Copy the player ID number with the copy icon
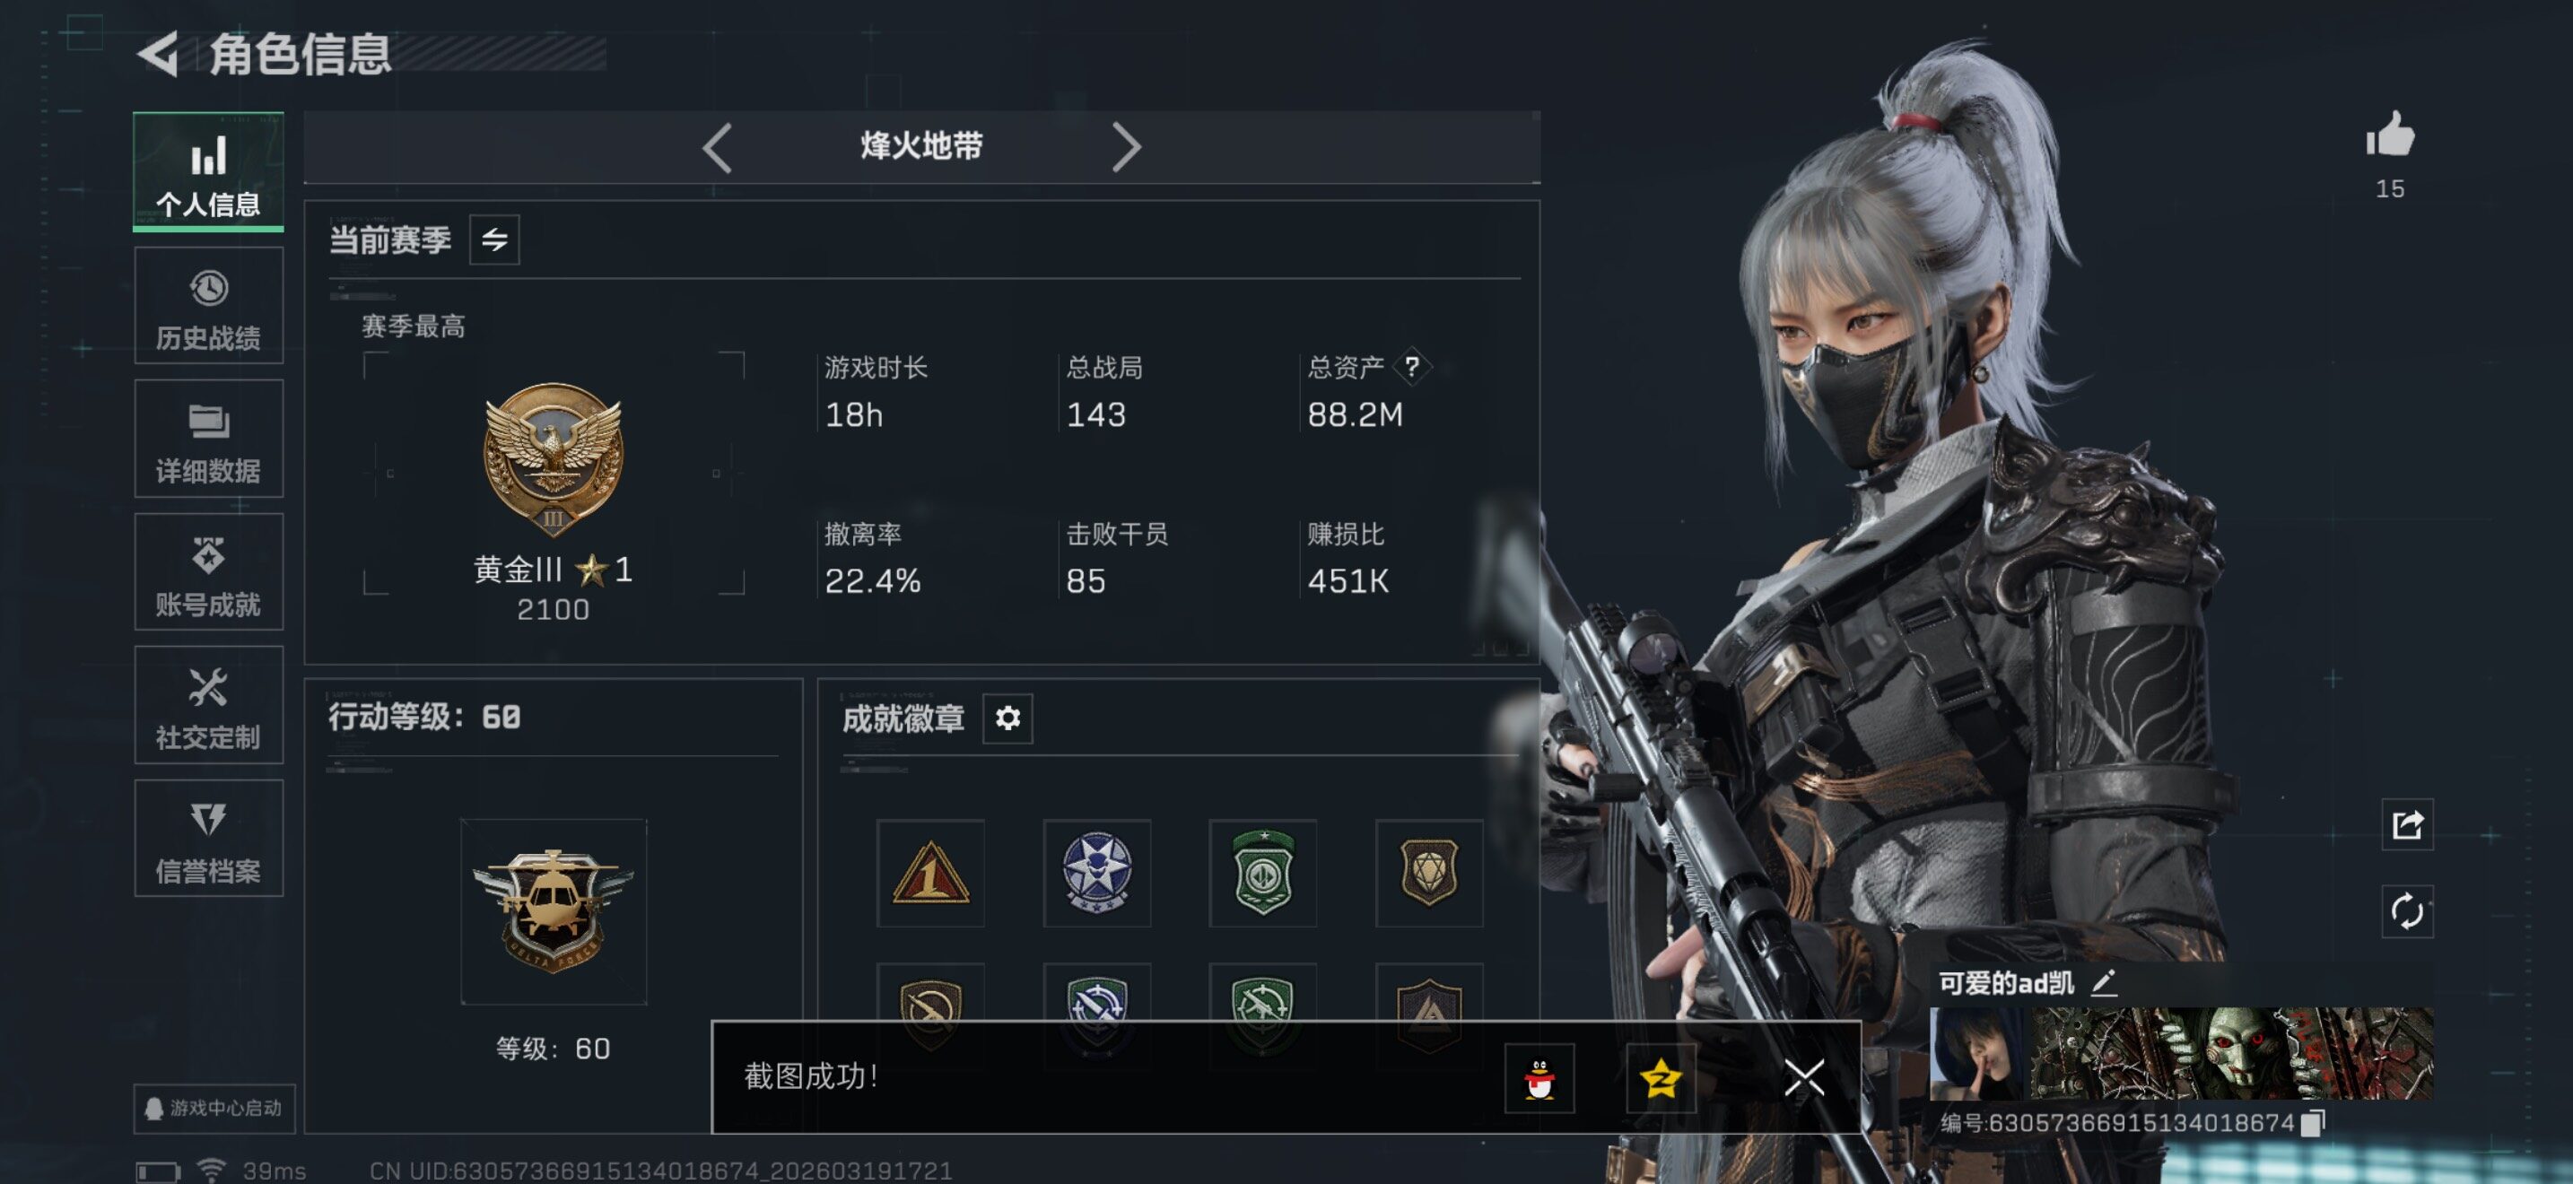This screenshot has width=2573, height=1184. [2312, 1123]
